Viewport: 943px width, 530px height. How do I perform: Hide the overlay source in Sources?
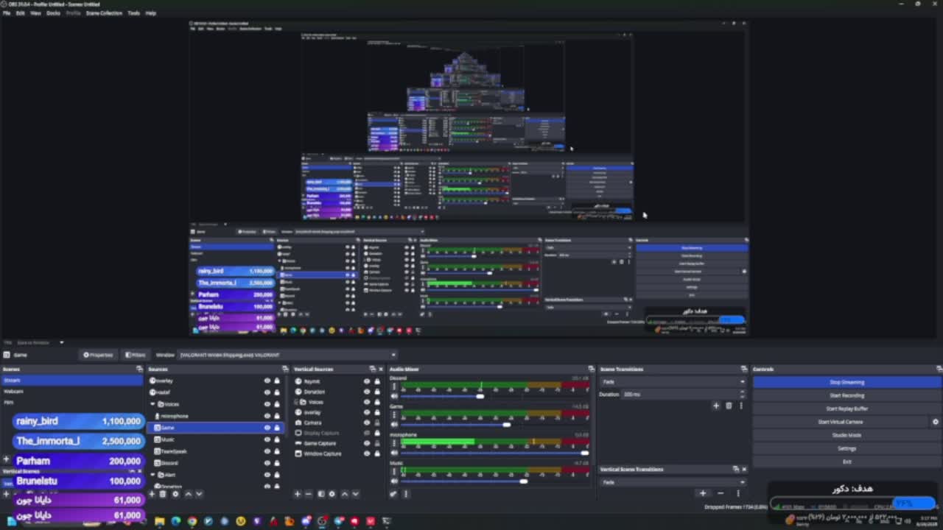pyautogui.click(x=267, y=381)
